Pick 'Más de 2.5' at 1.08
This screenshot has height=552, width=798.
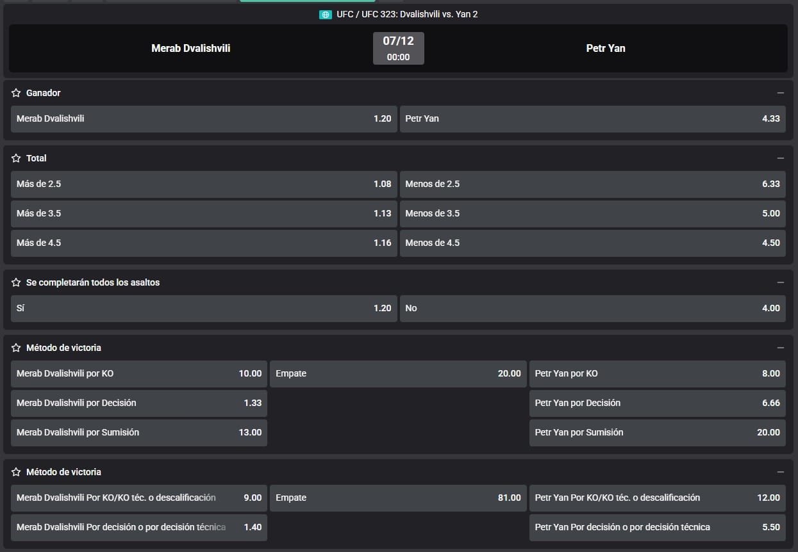coord(203,184)
